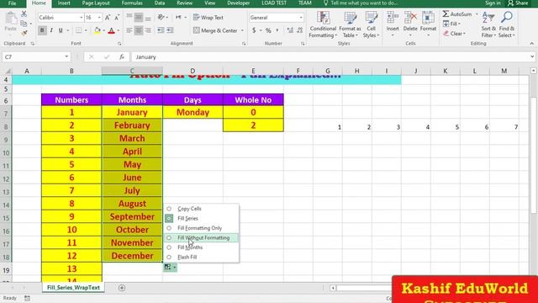This screenshot has width=538, height=303.
Task: Click the Paste clipboard icon
Action: coord(11,22)
